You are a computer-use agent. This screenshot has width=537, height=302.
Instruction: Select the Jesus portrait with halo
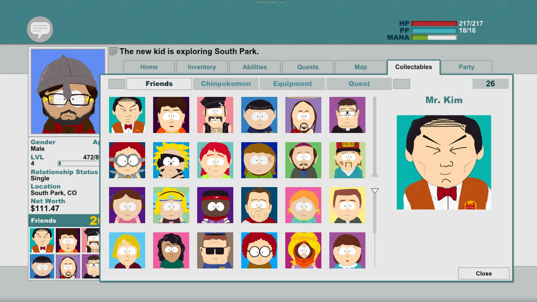point(303,115)
